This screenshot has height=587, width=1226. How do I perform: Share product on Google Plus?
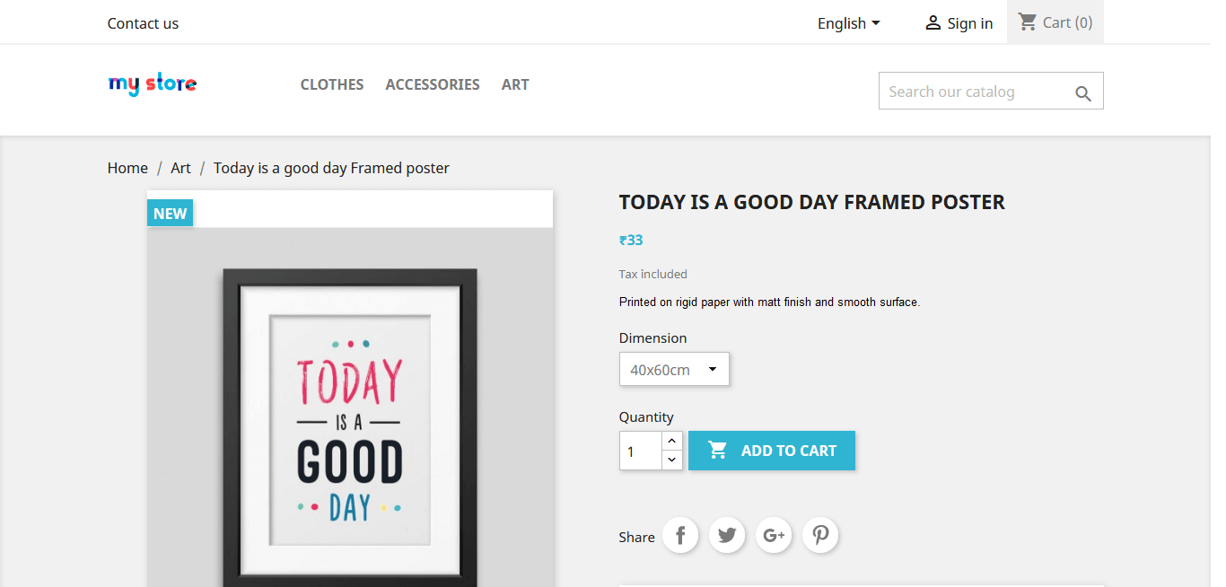tap(774, 536)
